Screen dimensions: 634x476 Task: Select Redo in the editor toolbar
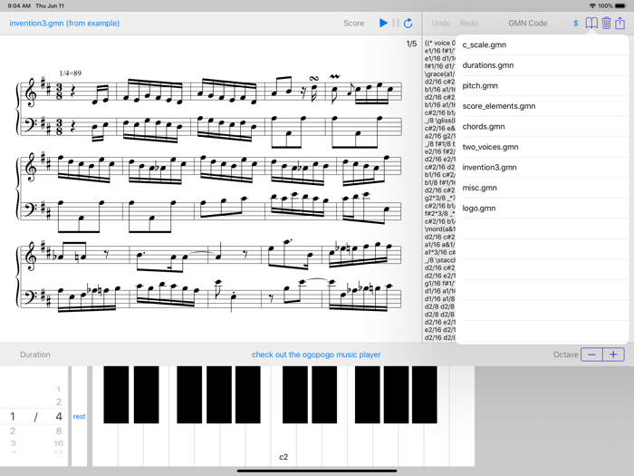point(468,23)
